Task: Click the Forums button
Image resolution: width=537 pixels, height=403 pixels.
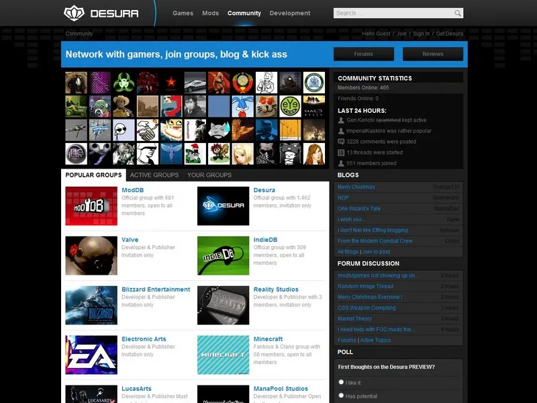Action: [x=363, y=54]
